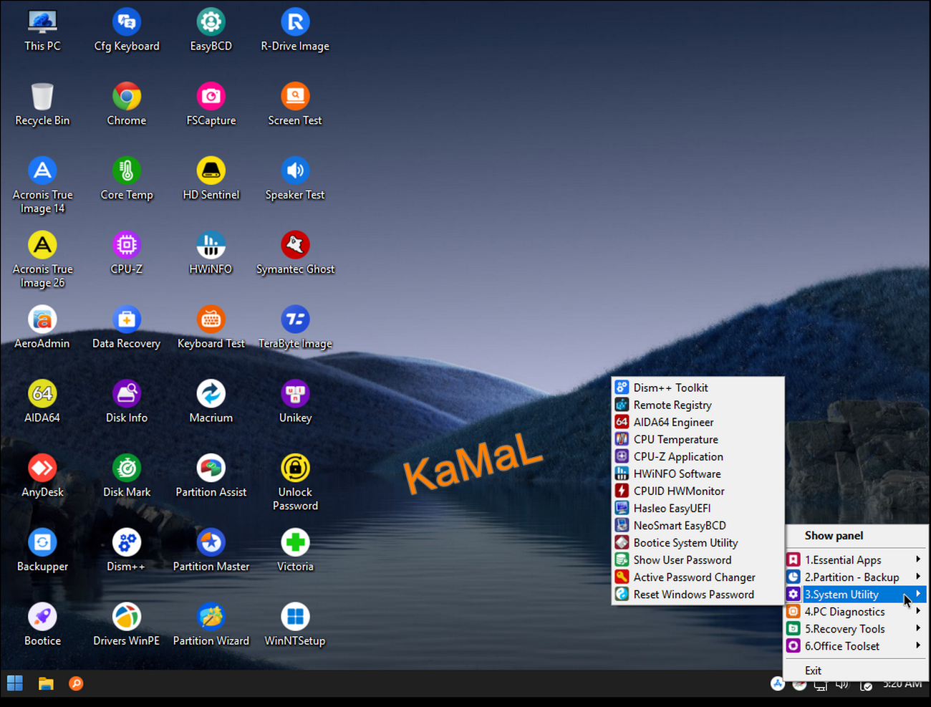The image size is (931, 707).
Task: Launch TeraByte Image icon
Action: click(295, 328)
